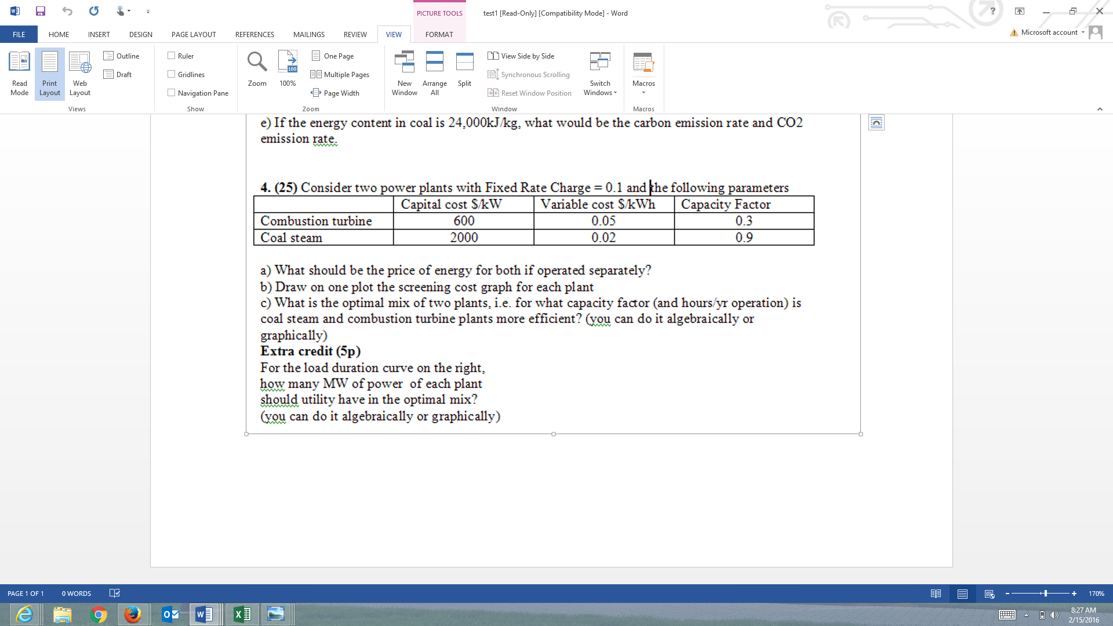Switch to Read Mode view

[19, 74]
